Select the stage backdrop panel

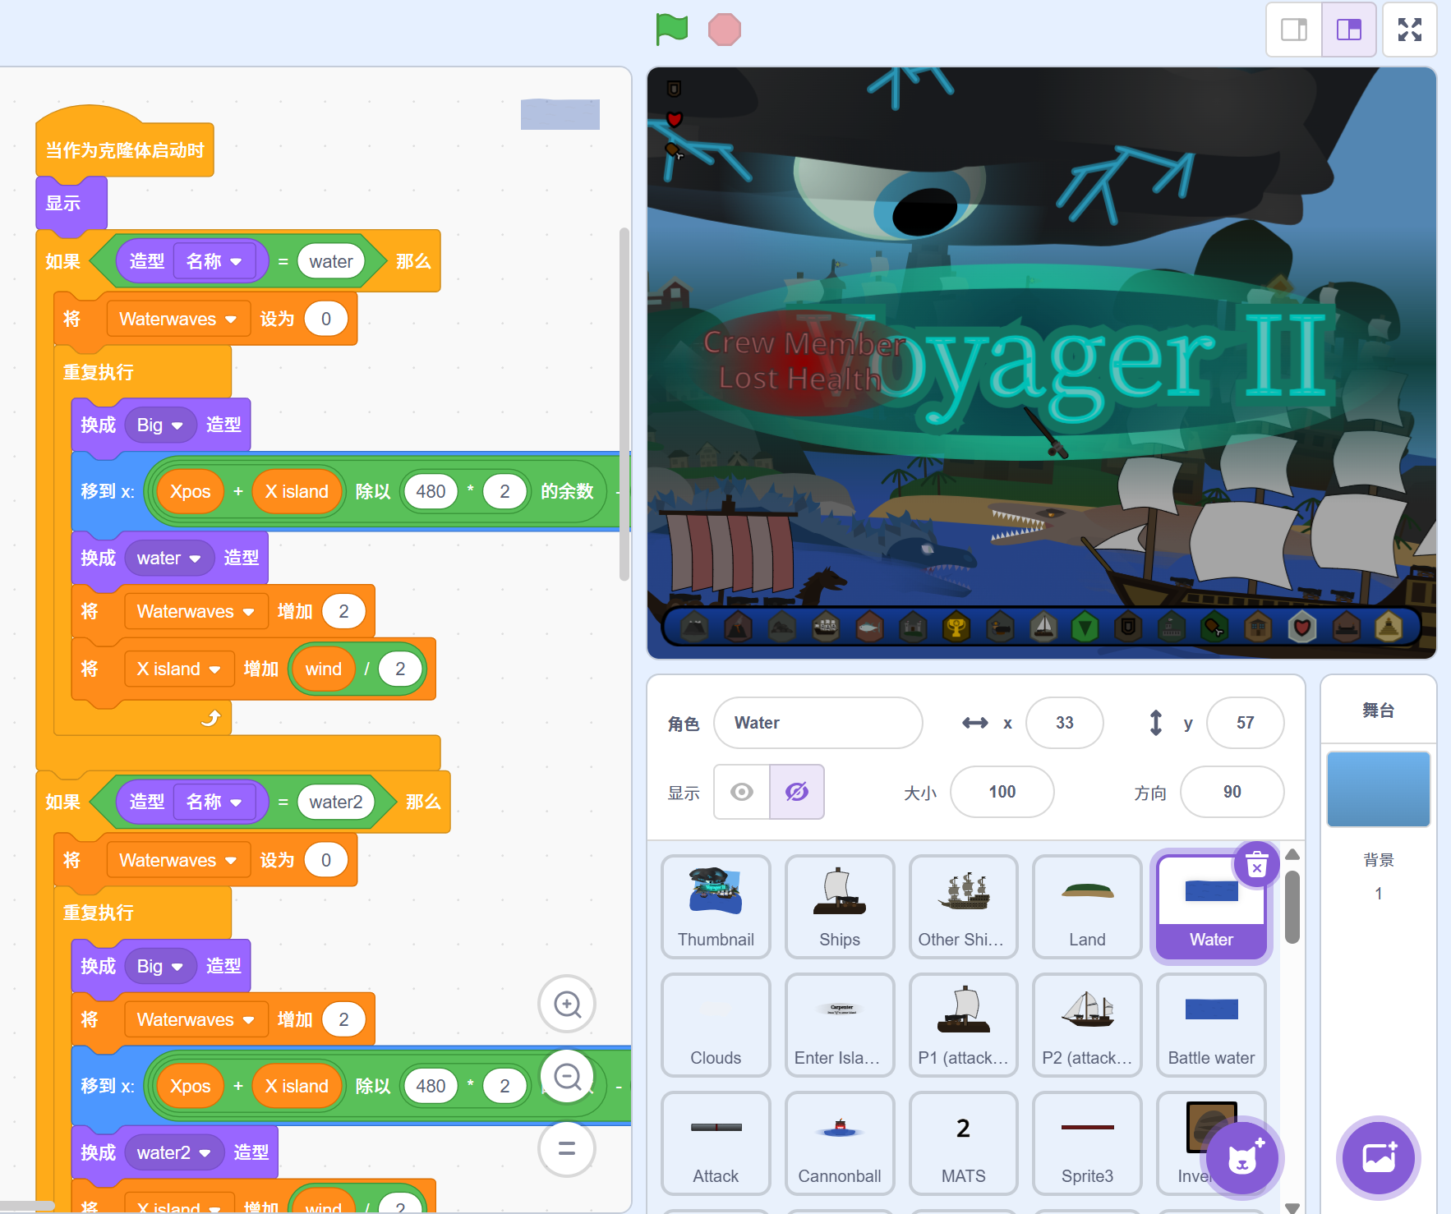[x=1378, y=789]
